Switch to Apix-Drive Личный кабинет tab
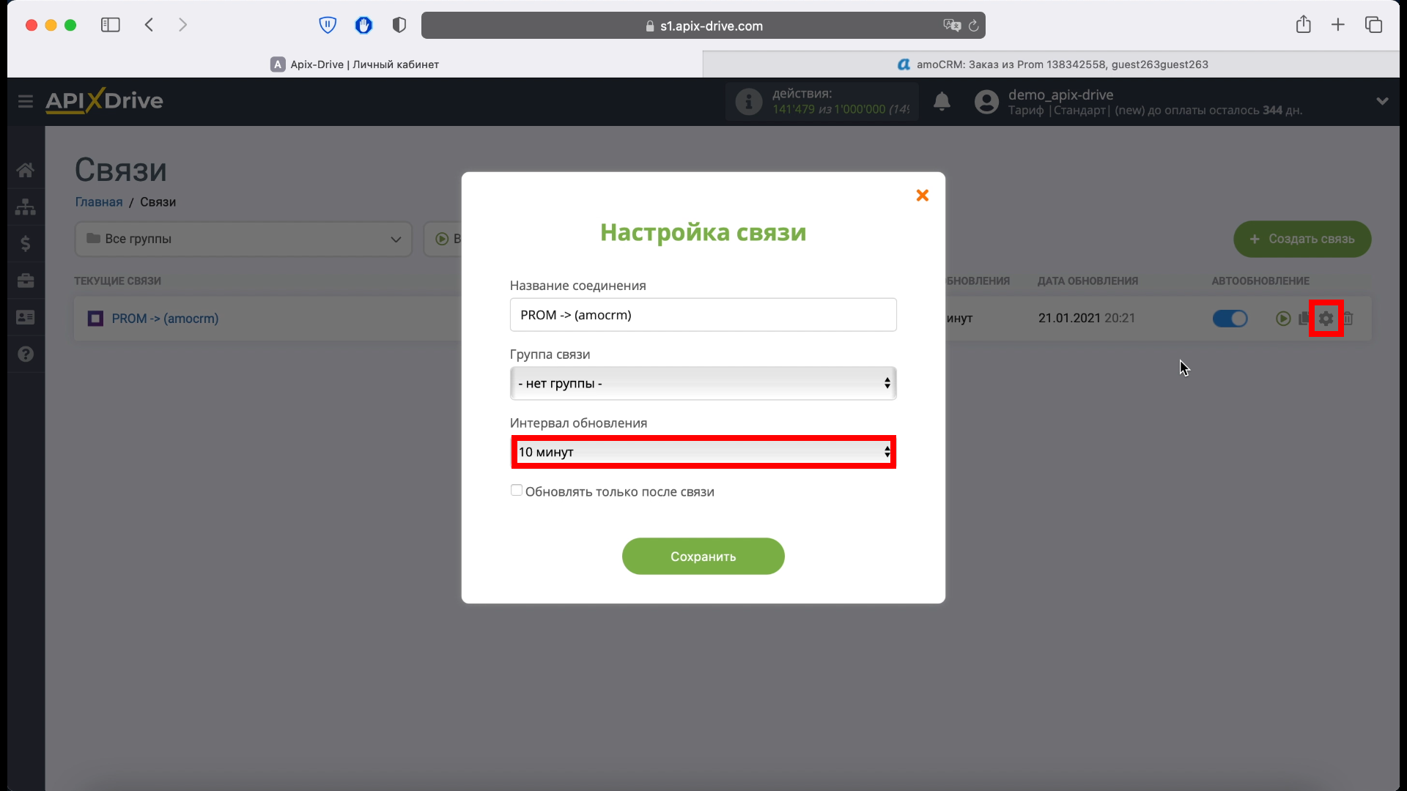 tap(355, 64)
